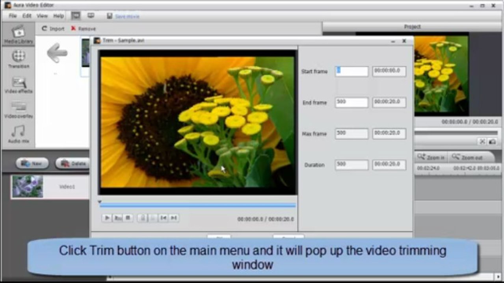Image resolution: width=504 pixels, height=283 pixels.
Task: Click the Aura Video Editor title bar icon
Action: pyautogui.click(x=7, y=6)
